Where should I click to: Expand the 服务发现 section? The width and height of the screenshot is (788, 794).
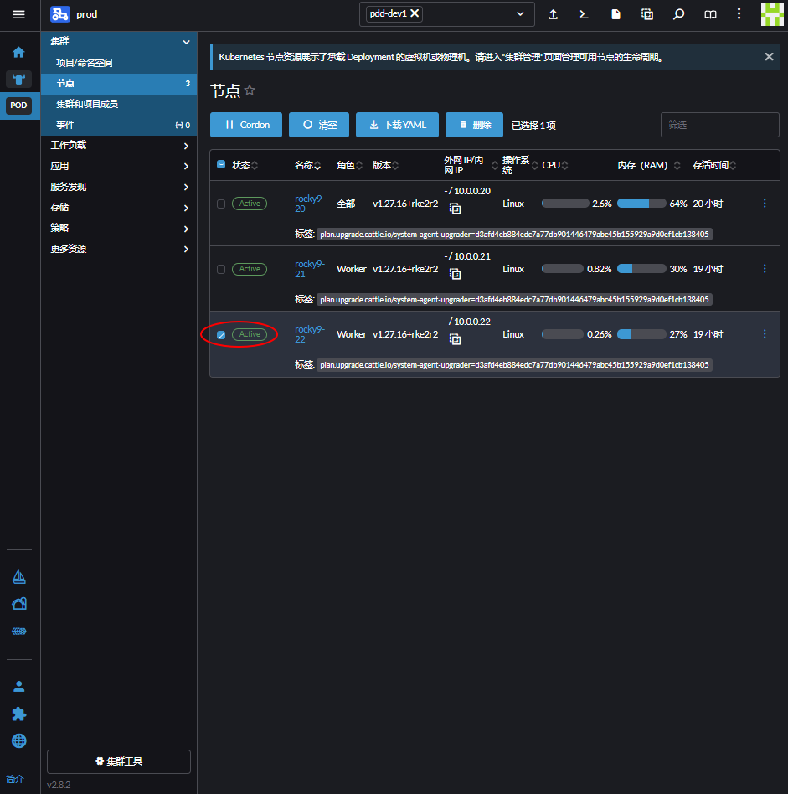(x=119, y=187)
